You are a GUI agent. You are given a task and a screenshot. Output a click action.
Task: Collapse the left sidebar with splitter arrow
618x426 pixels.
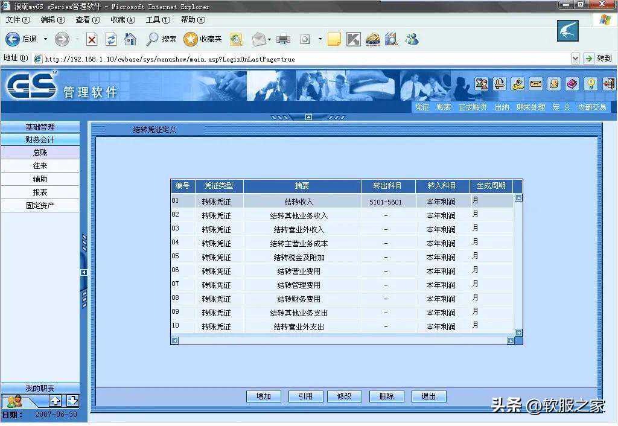[84, 272]
